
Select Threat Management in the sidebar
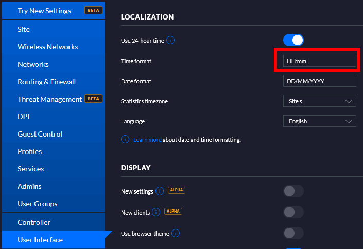49,99
